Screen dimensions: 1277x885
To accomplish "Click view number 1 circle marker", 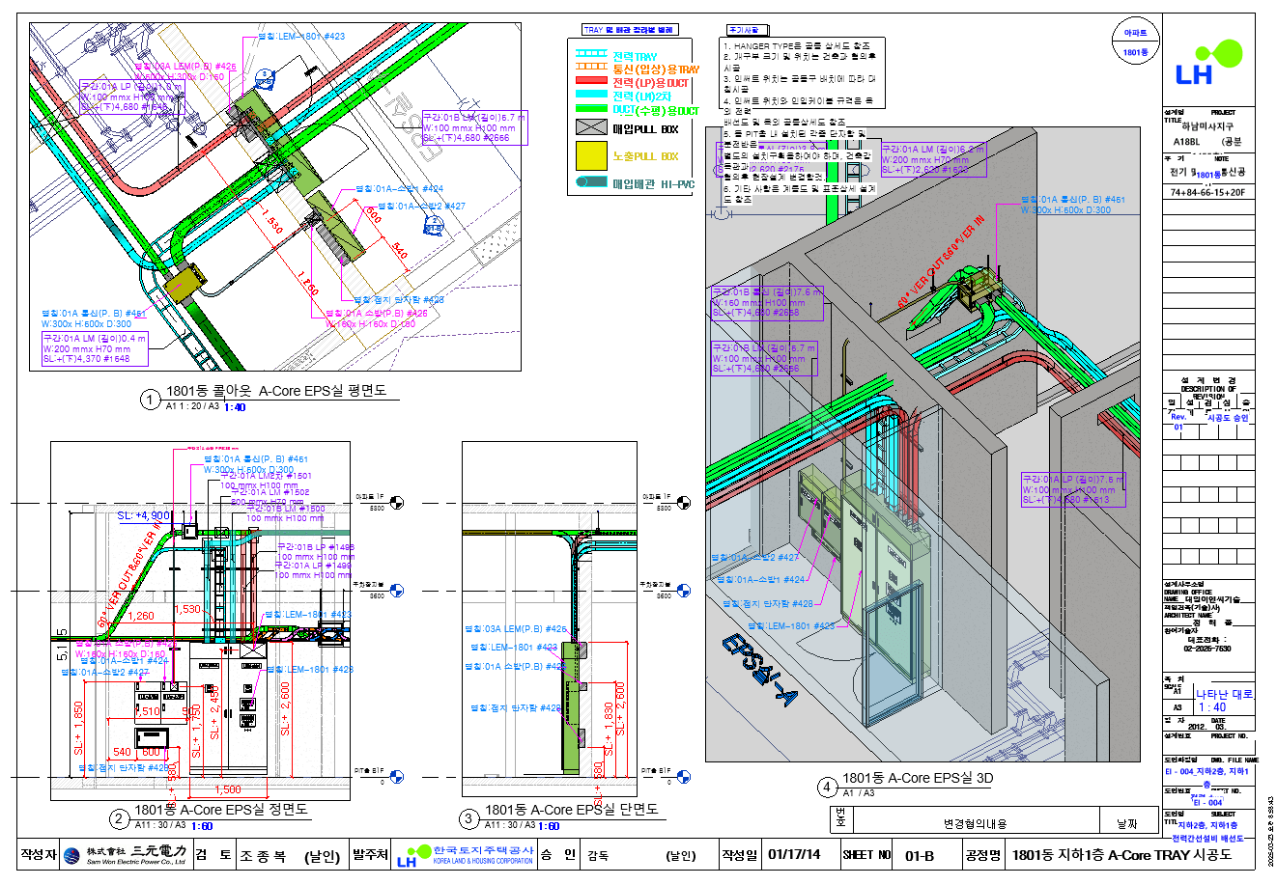I will (149, 400).
